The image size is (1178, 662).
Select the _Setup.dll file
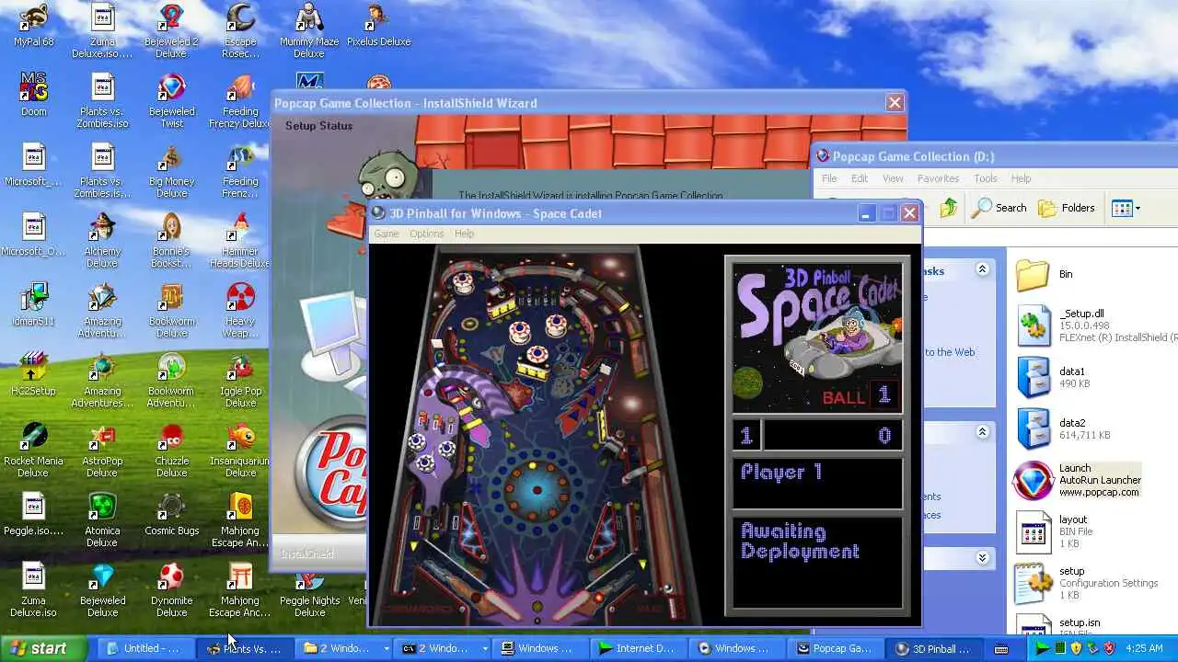(x=1095, y=325)
